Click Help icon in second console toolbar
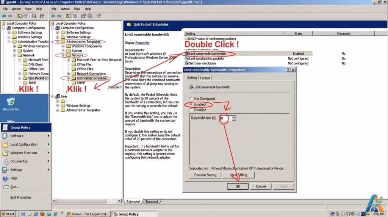 pos(99,16)
